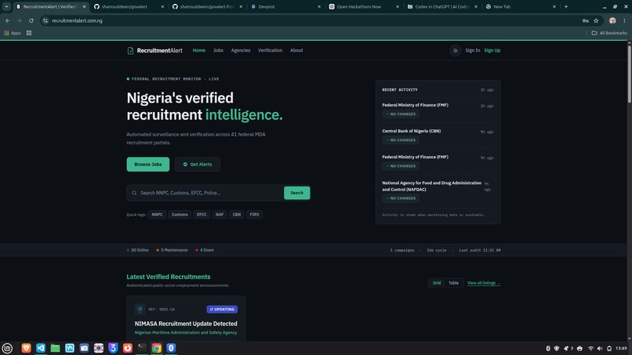Screen dimensions: 632x355
Task: Open the All Bookmarks folder
Action: tap(609, 33)
